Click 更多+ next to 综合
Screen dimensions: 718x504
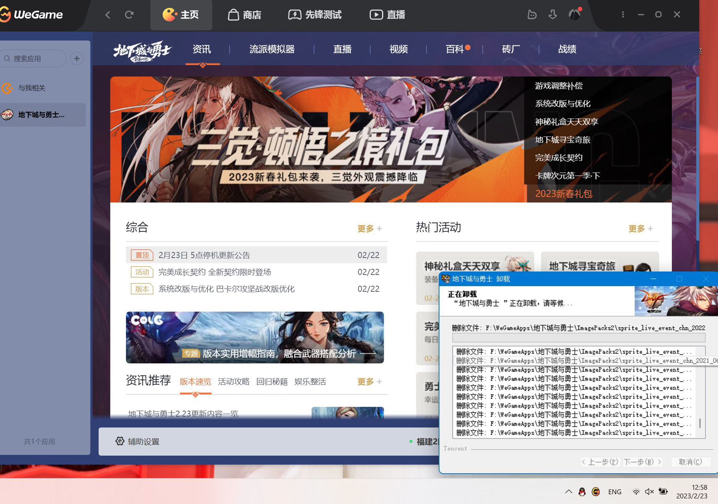369,228
